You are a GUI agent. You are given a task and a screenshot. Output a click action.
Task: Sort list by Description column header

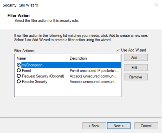coord(94,58)
